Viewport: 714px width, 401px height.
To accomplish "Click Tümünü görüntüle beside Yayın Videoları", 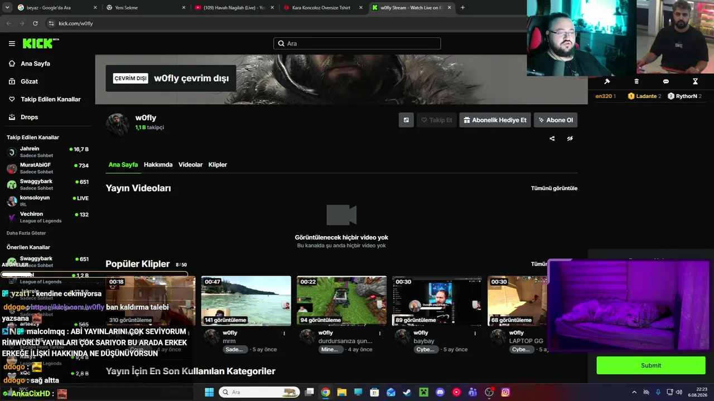I will point(554,188).
